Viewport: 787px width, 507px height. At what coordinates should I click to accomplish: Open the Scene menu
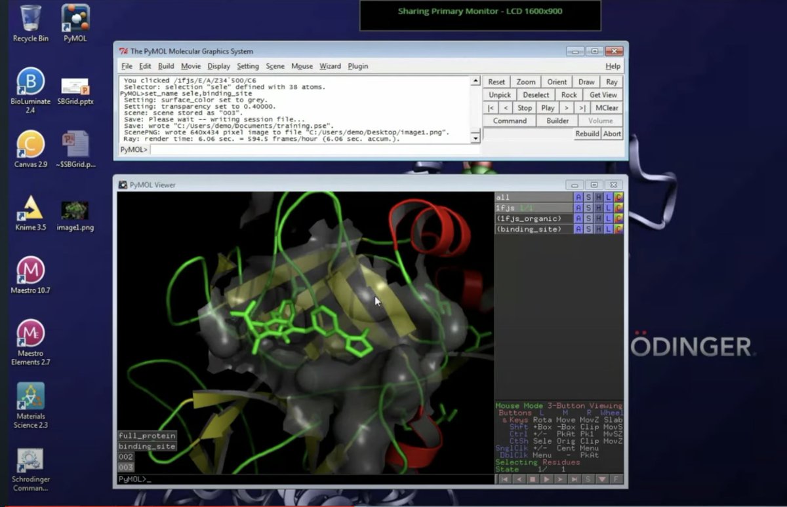point(275,66)
